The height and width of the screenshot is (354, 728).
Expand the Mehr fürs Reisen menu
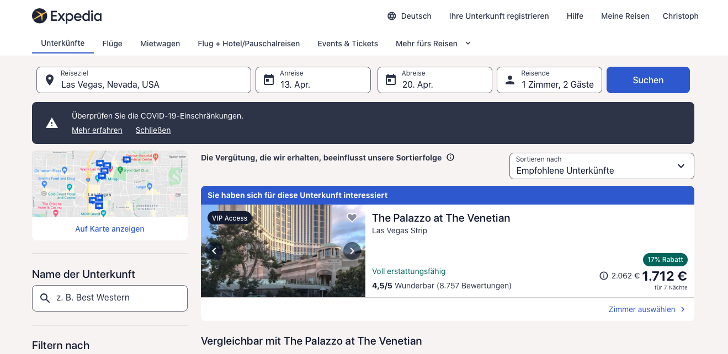tap(433, 44)
